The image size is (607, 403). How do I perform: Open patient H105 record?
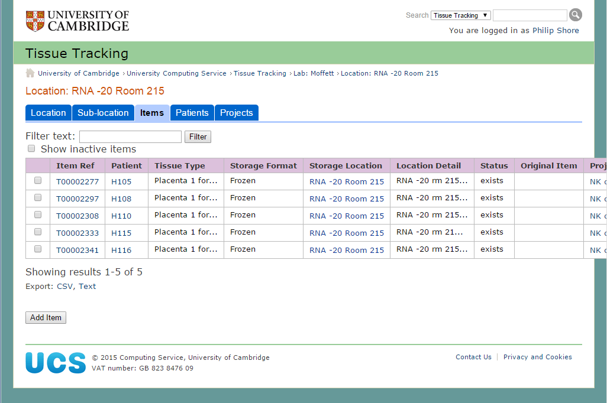coord(121,182)
